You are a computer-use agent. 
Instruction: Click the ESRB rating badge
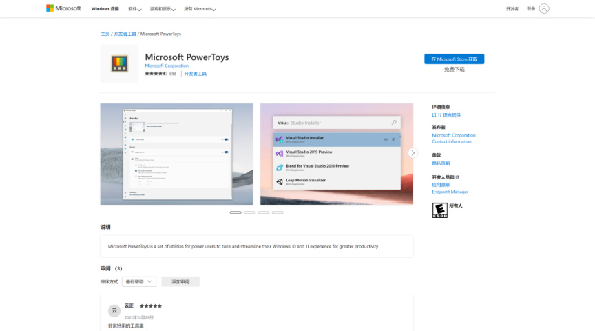click(440, 210)
